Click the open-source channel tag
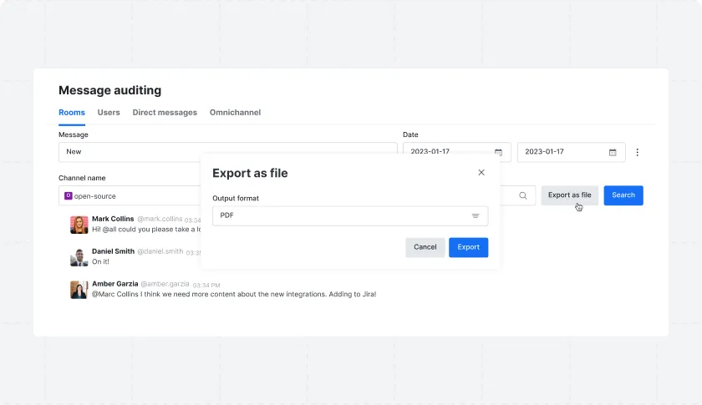 point(90,196)
